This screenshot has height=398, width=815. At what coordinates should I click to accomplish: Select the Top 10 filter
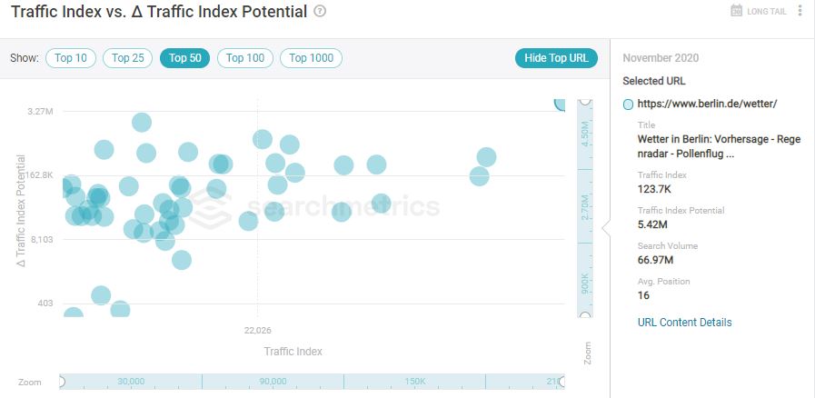point(71,58)
